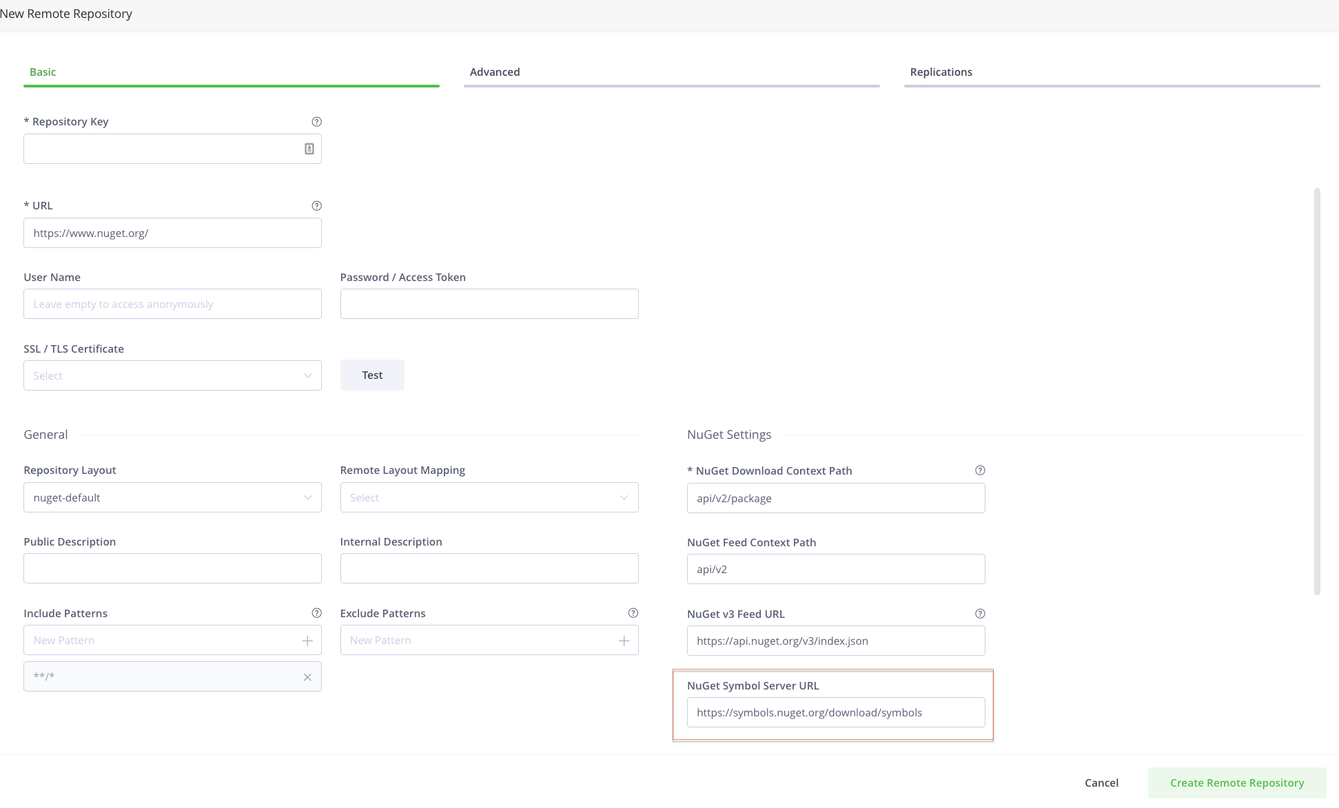1339x808 pixels.
Task: Open help for NuGet v3 Feed URL
Action: [980, 613]
